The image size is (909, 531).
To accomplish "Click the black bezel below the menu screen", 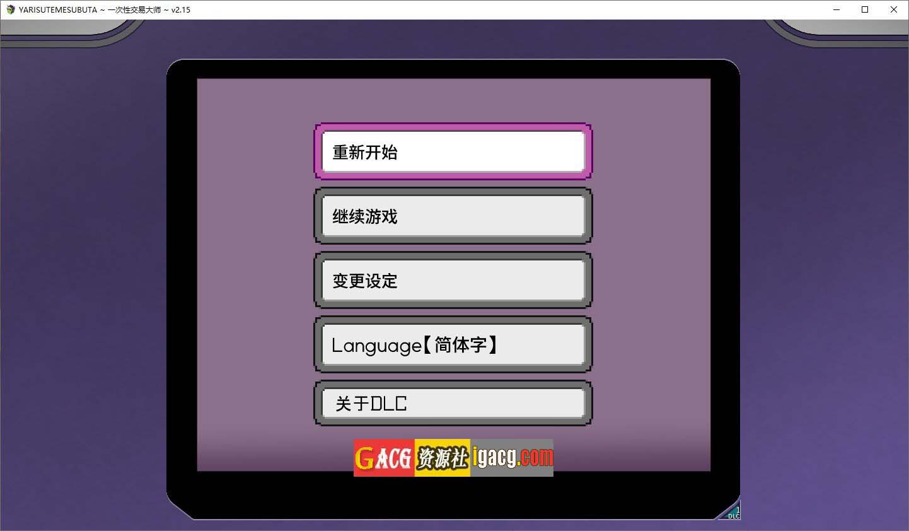I will (453, 498).
